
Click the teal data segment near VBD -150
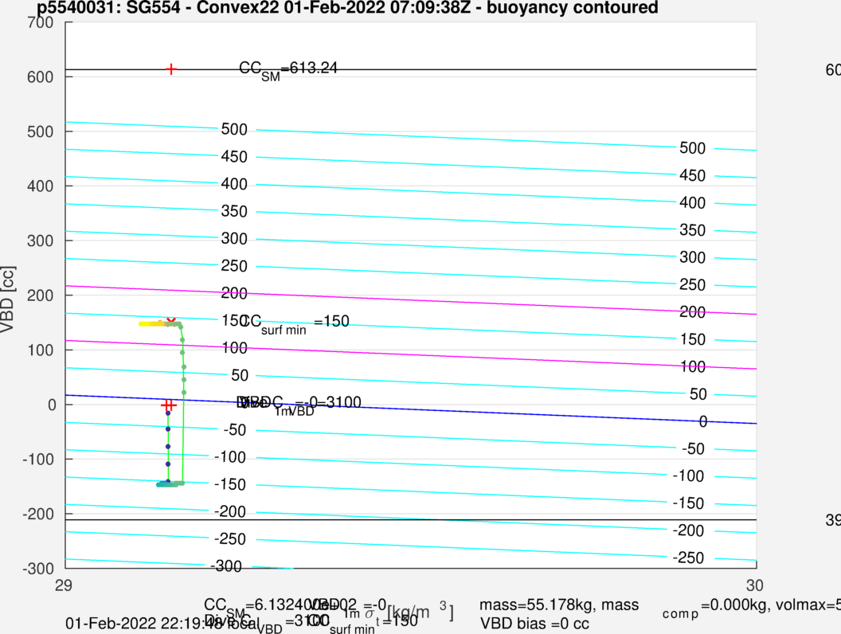[166, 485]
